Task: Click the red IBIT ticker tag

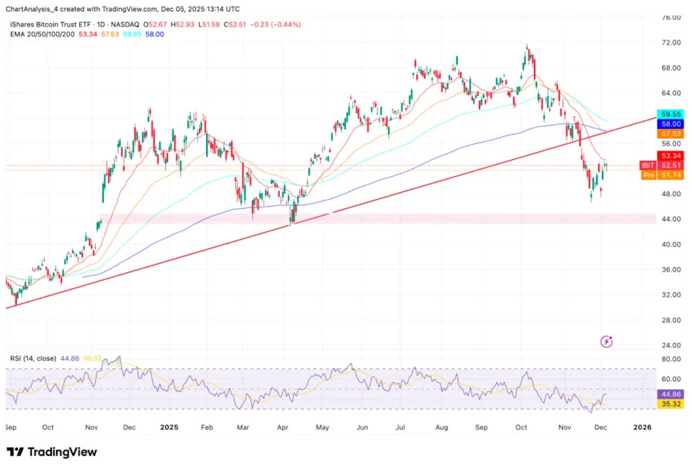Action: 649,165
